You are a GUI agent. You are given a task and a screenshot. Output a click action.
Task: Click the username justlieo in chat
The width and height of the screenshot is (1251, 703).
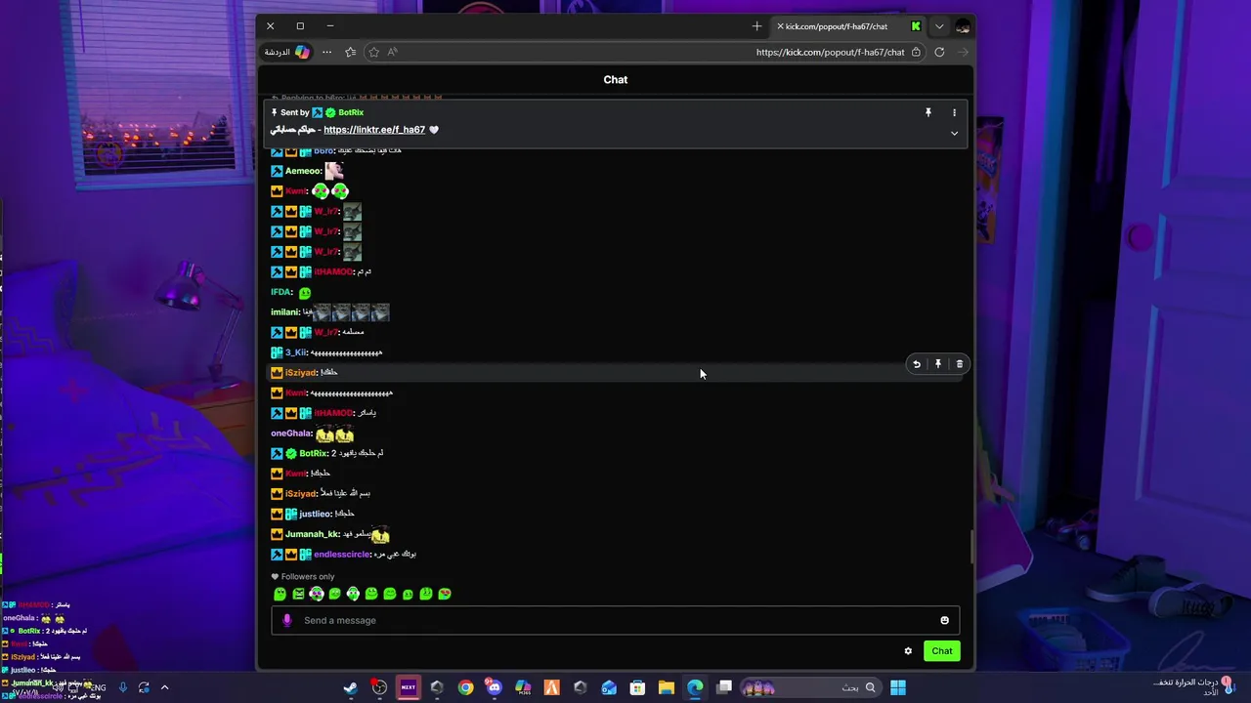316,514
